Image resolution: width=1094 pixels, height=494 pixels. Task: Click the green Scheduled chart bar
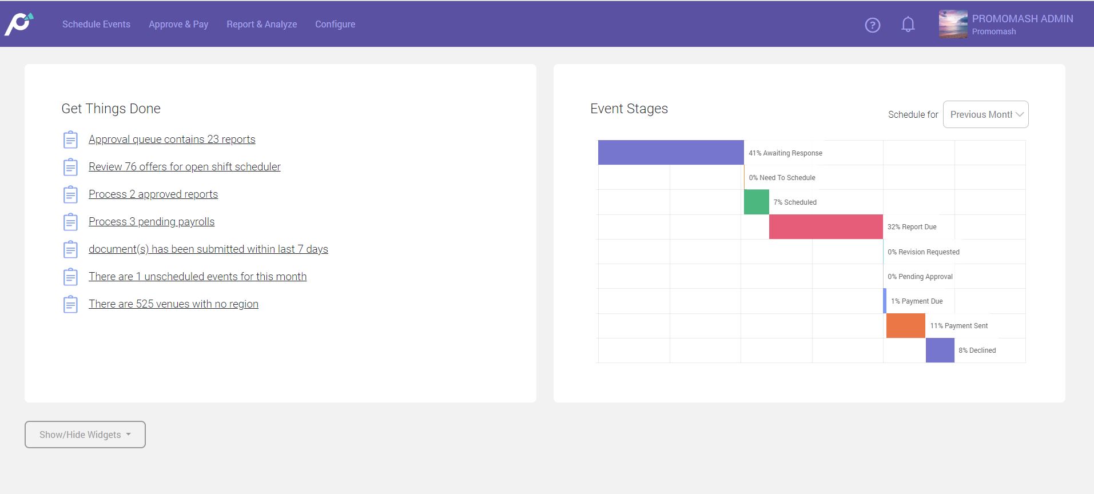click(756, 202)
